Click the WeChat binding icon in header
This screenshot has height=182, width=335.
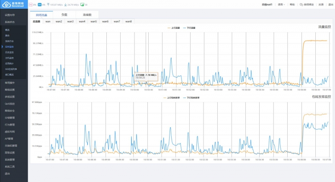click(302, 5)
